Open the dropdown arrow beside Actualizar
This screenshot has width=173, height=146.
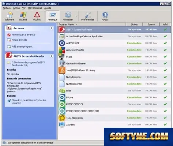point(76,16)
